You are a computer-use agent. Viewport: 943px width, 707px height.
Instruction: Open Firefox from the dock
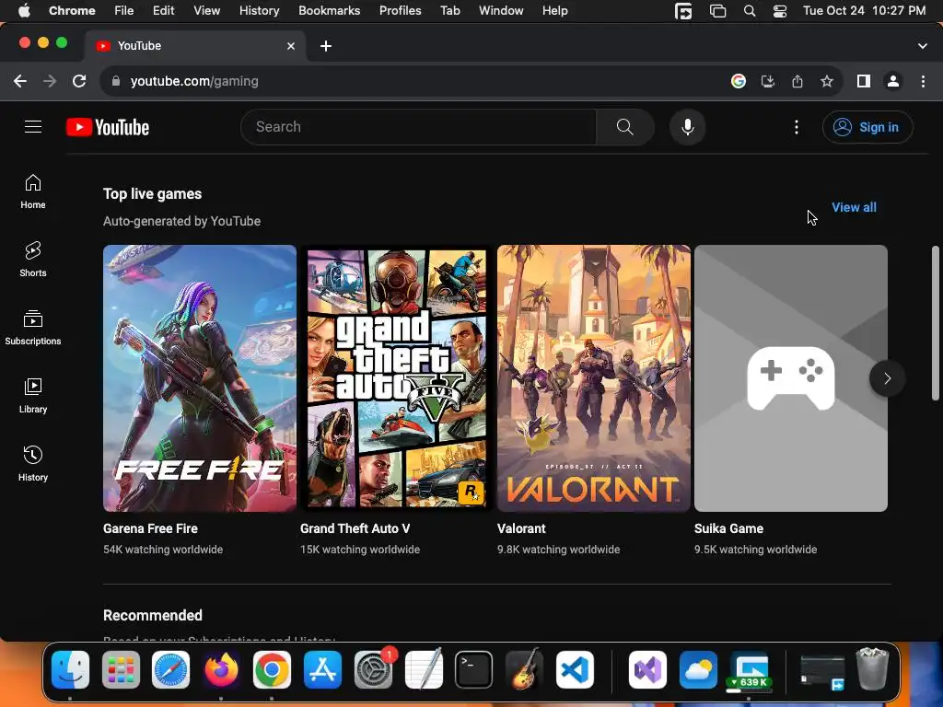pos(221,669)
